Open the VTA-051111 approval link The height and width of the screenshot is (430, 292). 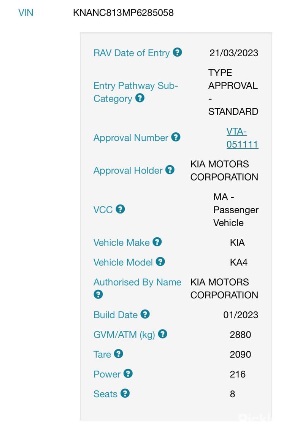point(242,138)
